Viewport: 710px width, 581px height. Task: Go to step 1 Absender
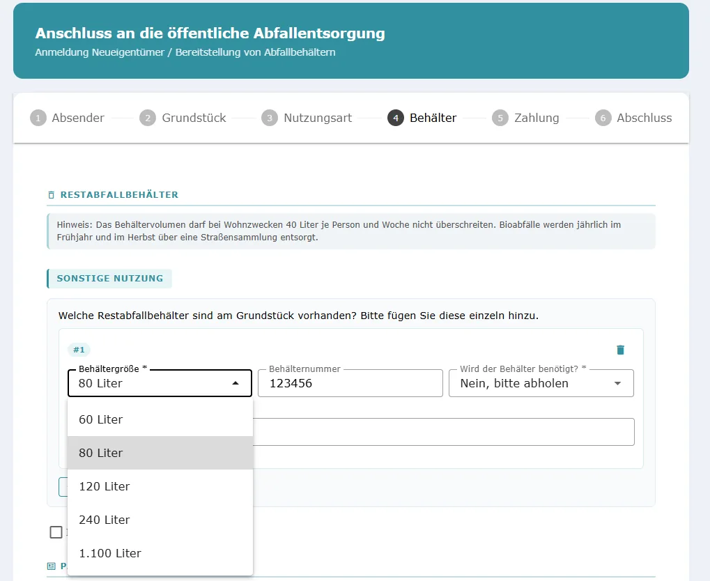click(x=67, y=118)
